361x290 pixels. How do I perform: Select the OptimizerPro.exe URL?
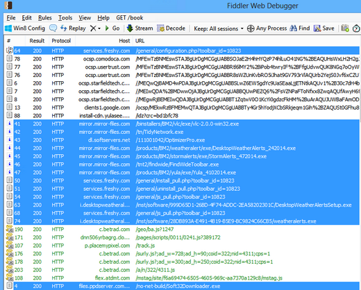170,140
